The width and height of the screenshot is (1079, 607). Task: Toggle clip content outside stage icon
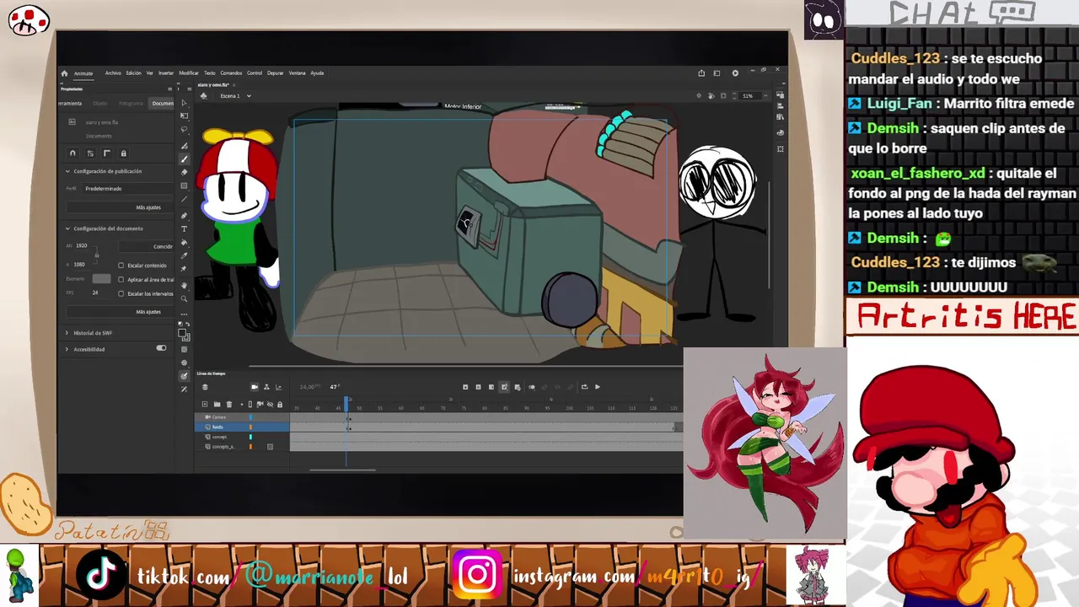724,96
